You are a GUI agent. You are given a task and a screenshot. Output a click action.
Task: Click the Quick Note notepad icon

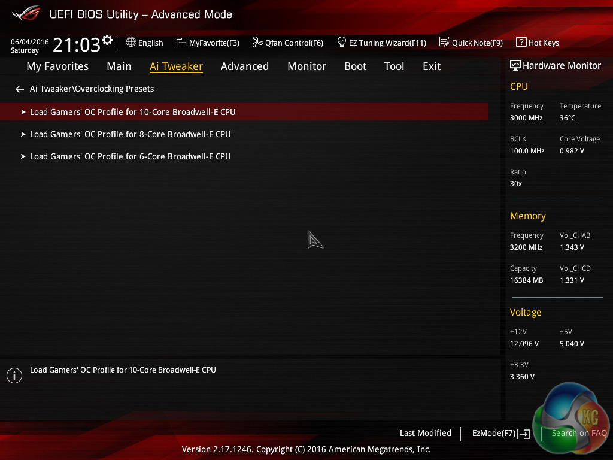pos(445,42)
